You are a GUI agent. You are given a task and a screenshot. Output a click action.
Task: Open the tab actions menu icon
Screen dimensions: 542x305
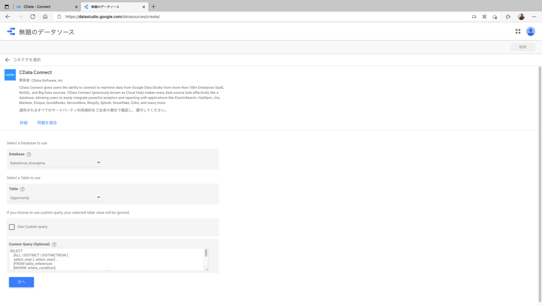[x=7, y=7]
